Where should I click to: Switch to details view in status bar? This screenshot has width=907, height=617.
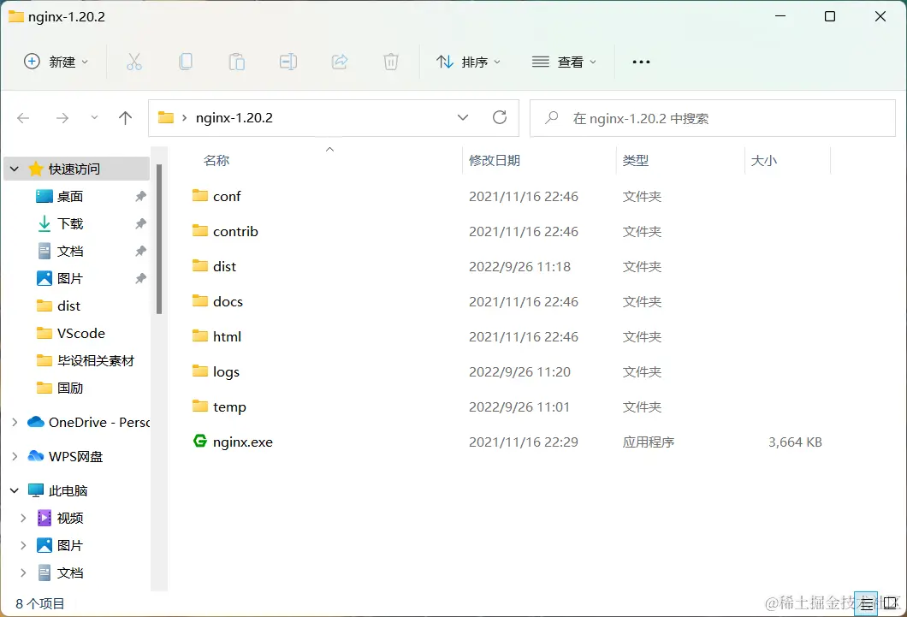pyautogui.click(x=866, y=604)
